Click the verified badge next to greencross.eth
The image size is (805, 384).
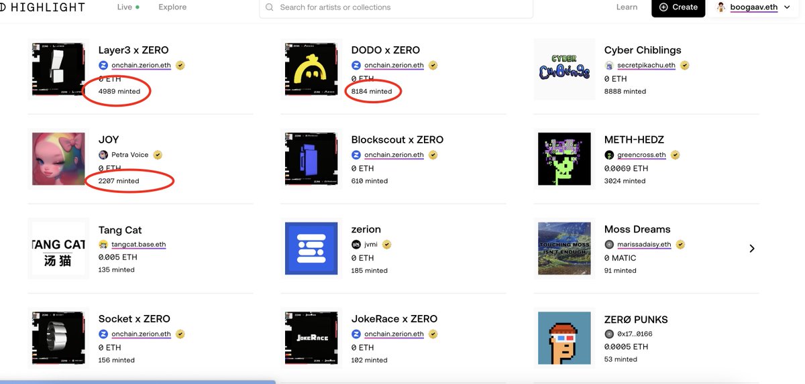675,155
